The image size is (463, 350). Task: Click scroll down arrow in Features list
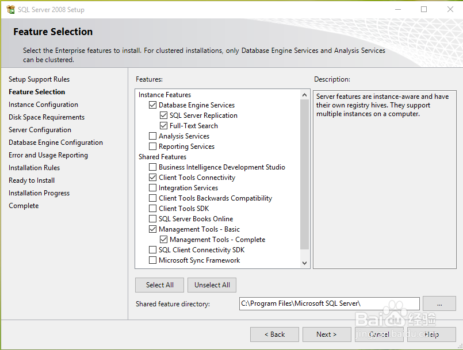point(304,263)
